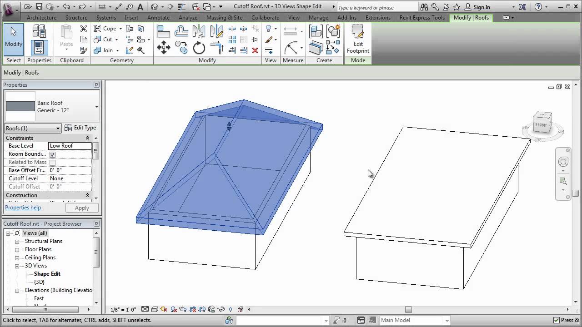
Task: Toggle Sun Path off in view bar
Action: [163, 309]
